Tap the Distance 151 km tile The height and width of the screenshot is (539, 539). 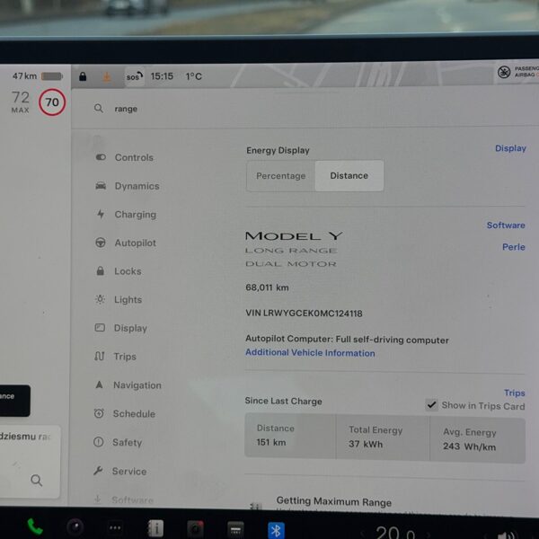[290, 436]
